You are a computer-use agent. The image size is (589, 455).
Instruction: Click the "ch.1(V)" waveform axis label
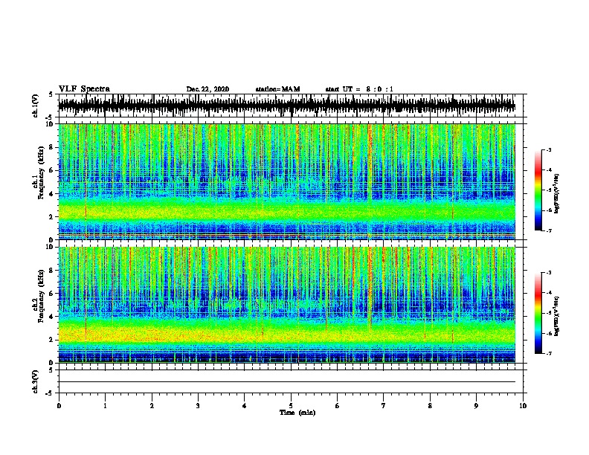coord(35,106)
